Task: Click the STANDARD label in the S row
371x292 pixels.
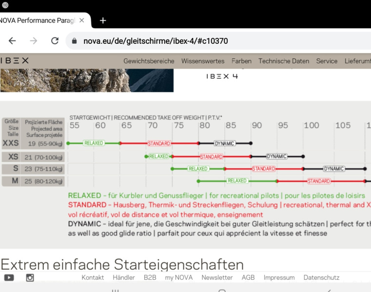Action: tap(263, 168)
